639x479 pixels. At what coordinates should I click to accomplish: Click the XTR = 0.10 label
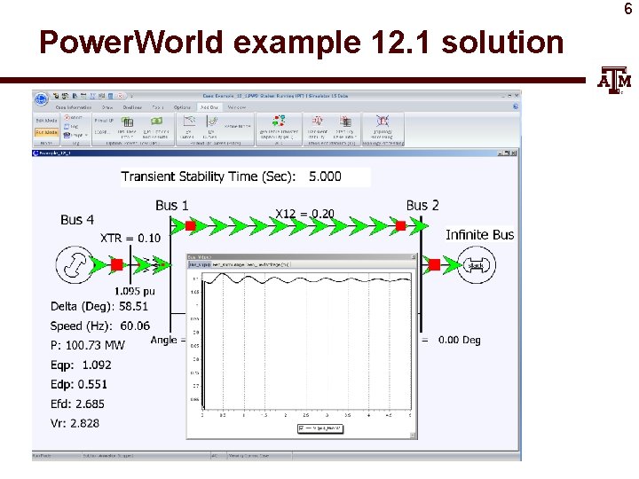[130, 238]
